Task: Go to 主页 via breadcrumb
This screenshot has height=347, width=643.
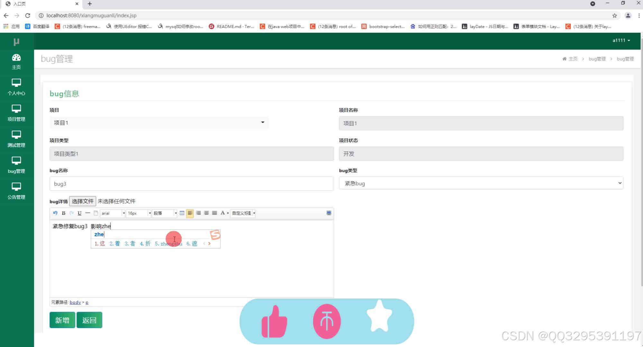Action: [x=570, y=59]
